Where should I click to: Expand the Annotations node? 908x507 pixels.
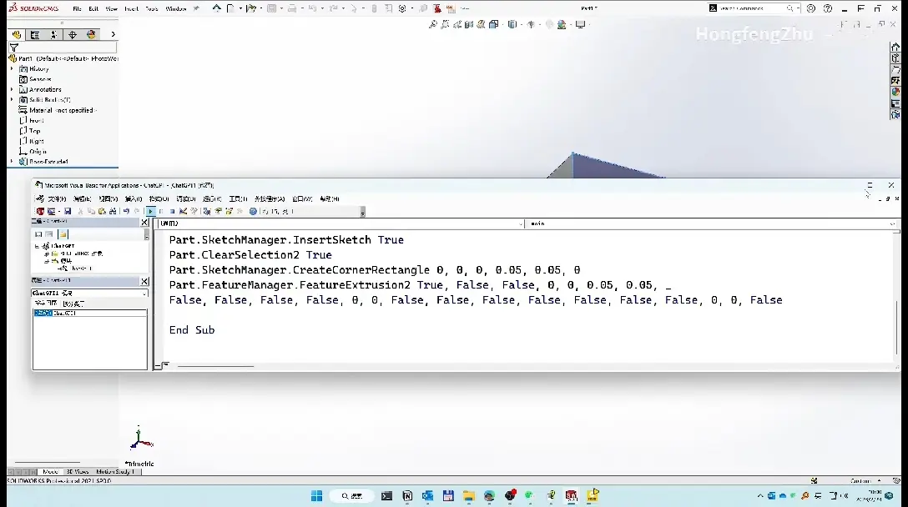[x=12, y=90]
